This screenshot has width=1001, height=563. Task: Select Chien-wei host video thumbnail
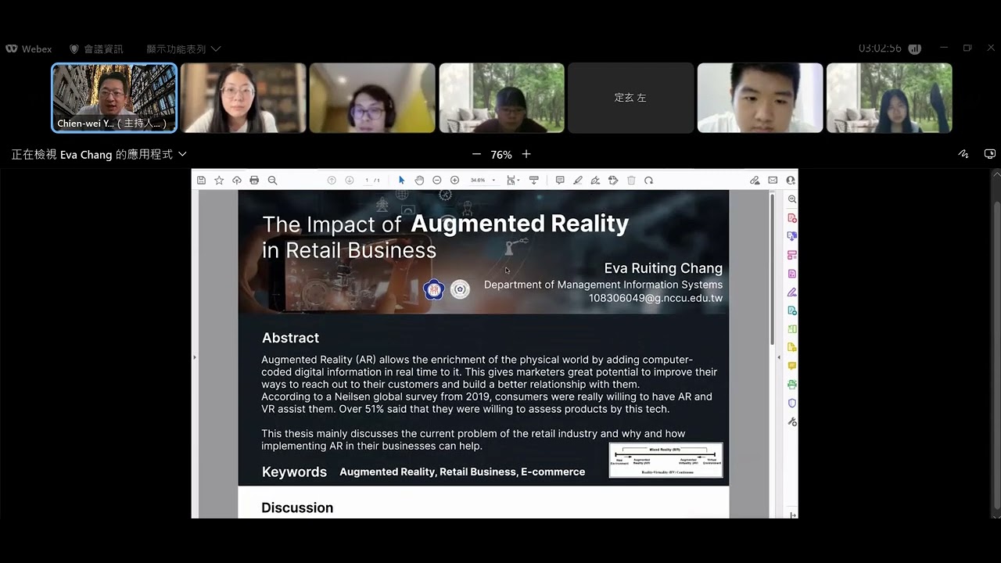click(114, 98)
